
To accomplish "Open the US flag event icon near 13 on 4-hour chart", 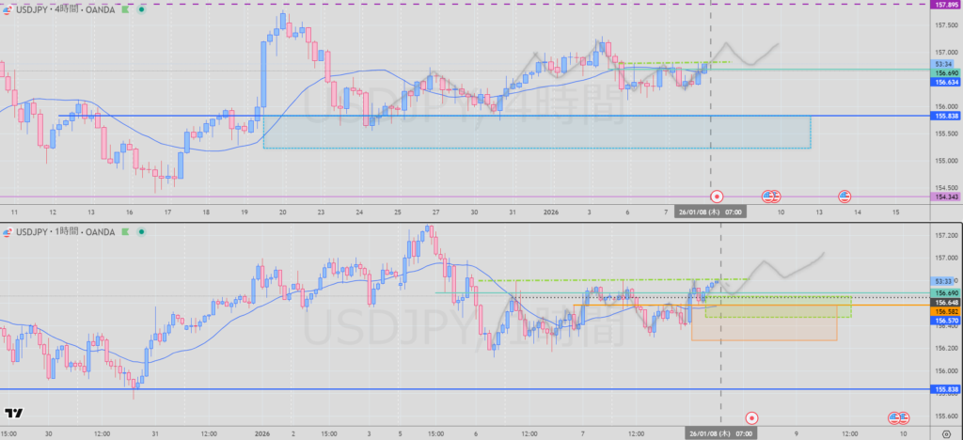I will click(845, 196).
